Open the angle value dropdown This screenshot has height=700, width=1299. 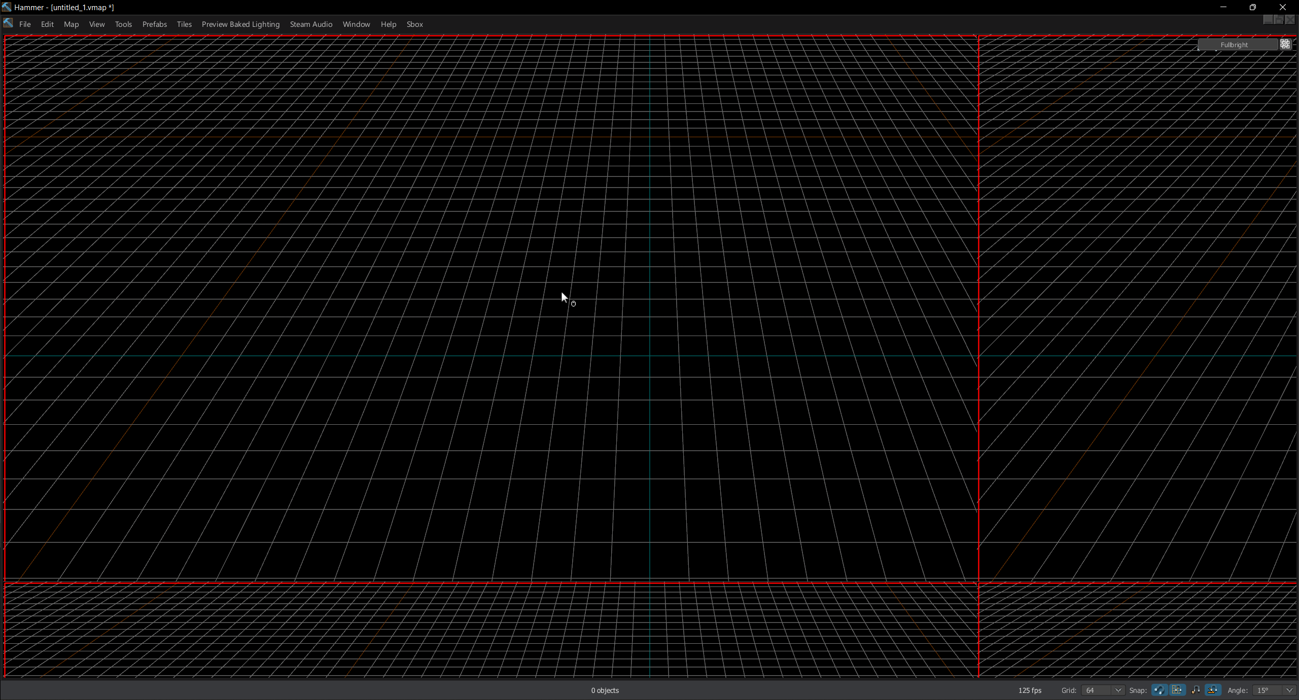click(x=1290, y=690)
